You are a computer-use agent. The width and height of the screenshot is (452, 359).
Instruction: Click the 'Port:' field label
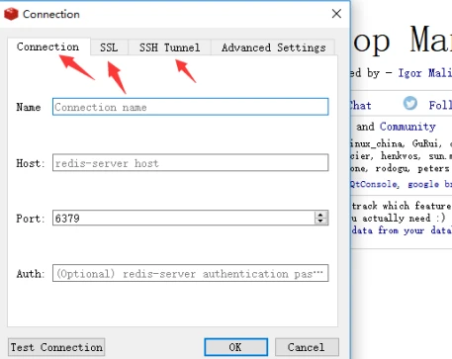(31, 219)
